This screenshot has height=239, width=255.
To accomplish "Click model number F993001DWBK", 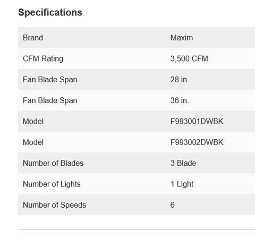I will (197, 121).
